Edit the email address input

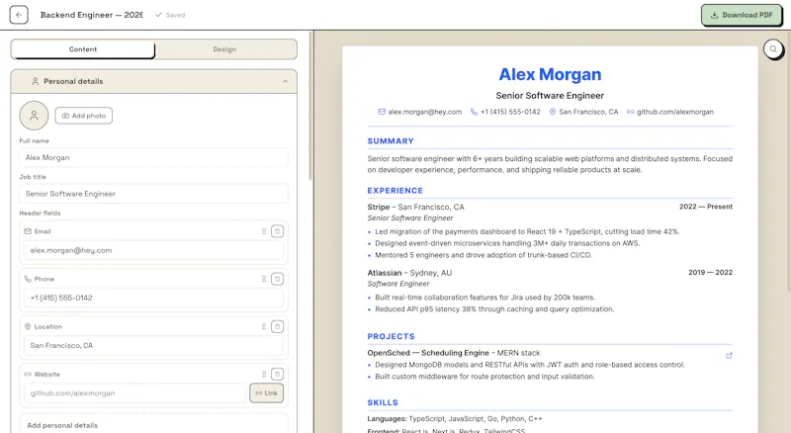click(x=154, y=250)
